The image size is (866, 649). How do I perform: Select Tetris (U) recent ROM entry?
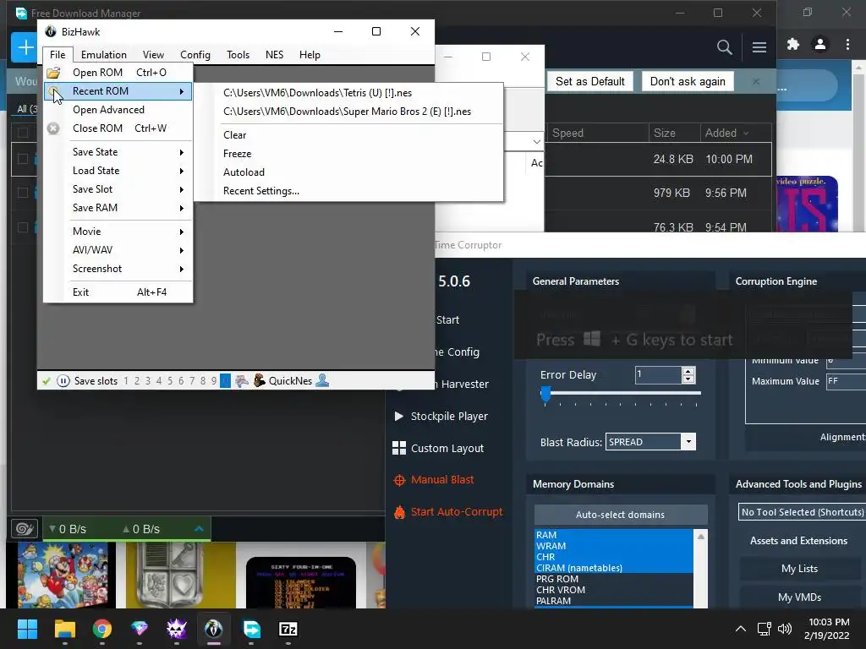(349, 93)
